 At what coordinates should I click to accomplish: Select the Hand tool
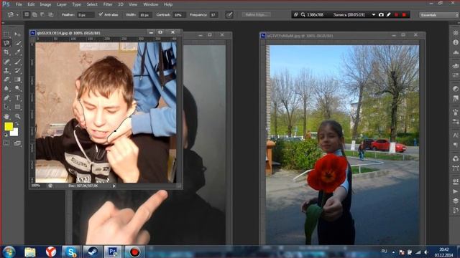pyautogui.click(x=6, y=116)
